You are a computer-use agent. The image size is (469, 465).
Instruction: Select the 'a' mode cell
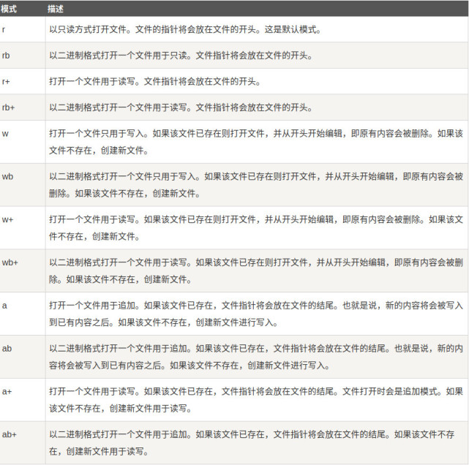(x=23, y=314)
